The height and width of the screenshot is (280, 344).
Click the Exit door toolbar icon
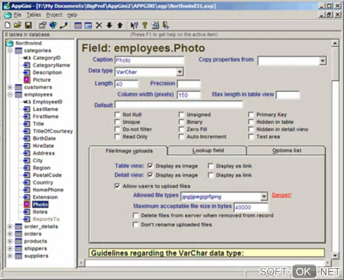pyautogui.click(x=166, y=25)
